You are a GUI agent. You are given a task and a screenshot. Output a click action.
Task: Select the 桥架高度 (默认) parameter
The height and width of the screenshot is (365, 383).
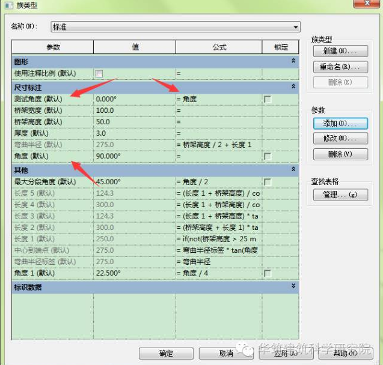coord(52,122)
